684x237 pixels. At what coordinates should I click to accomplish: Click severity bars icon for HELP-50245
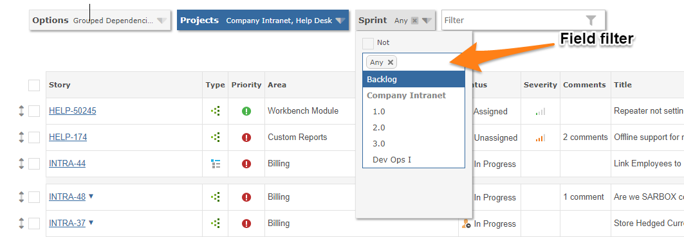coord(541,112)
